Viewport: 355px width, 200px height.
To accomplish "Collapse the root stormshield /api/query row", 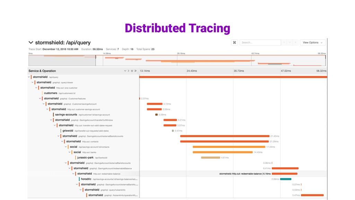I will 29,77.
